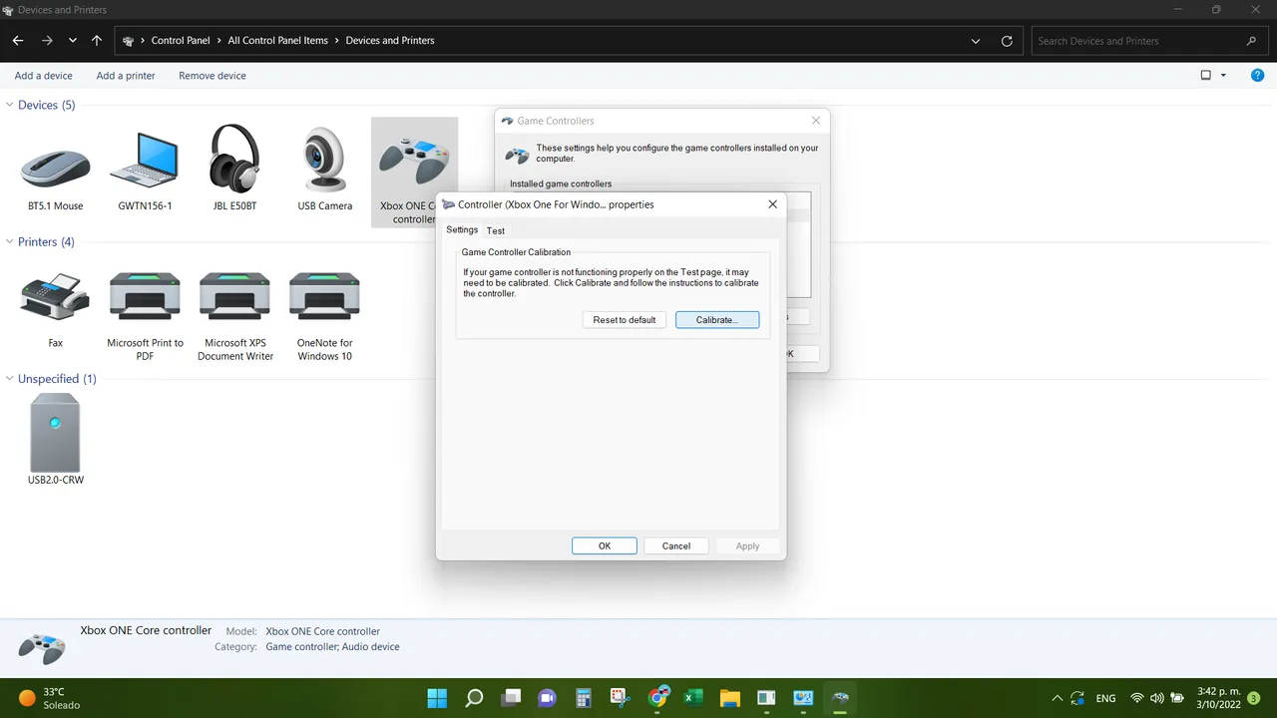Viewport: 1277px width, 718px height.
Task: Switch to the Test tab
Action: (x=495, y=230)
